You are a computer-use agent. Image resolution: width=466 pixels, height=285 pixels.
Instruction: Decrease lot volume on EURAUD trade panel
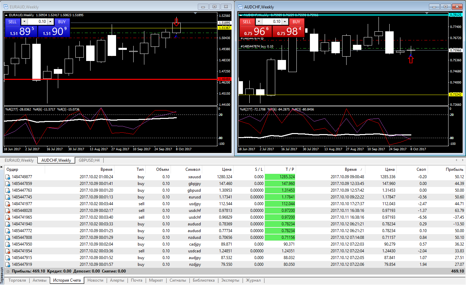click(x=25, y=22)
